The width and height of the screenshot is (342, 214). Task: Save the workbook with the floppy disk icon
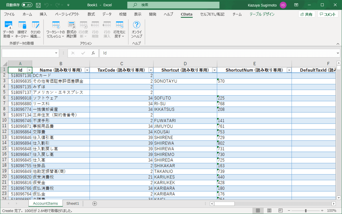(38, 5)
